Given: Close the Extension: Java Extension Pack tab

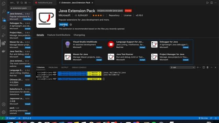Looking at the screenshot, I should pos(92,3).
